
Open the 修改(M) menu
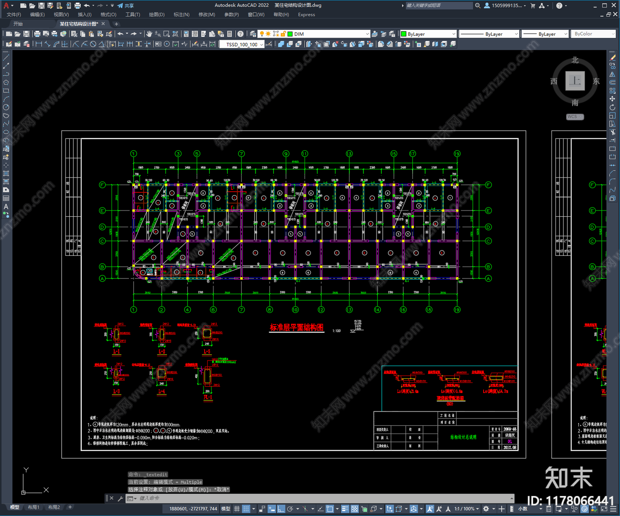click(207, 15)
